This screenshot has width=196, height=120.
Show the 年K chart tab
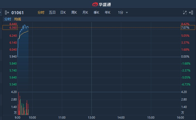[108, 13]
